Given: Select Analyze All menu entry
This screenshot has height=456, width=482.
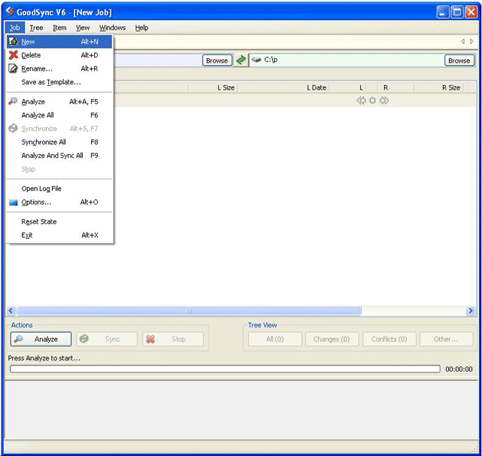Looking at the screenshot, I should tap(59, 115).
